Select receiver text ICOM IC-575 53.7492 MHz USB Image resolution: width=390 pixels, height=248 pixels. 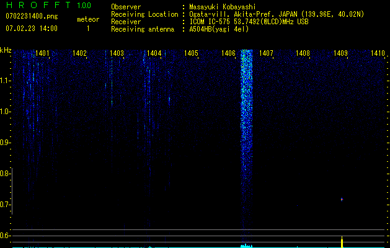[x=249, y=22]
